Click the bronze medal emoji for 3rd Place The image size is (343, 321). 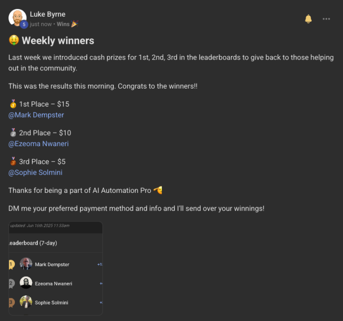[x=13, y=161]
